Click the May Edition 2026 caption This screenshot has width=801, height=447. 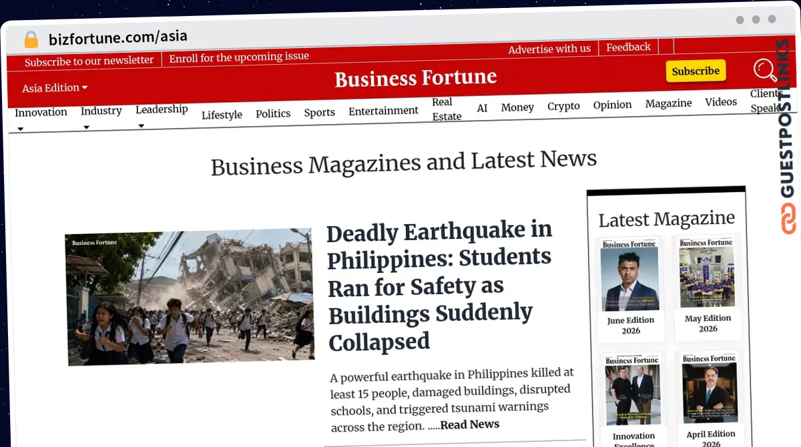708,324
